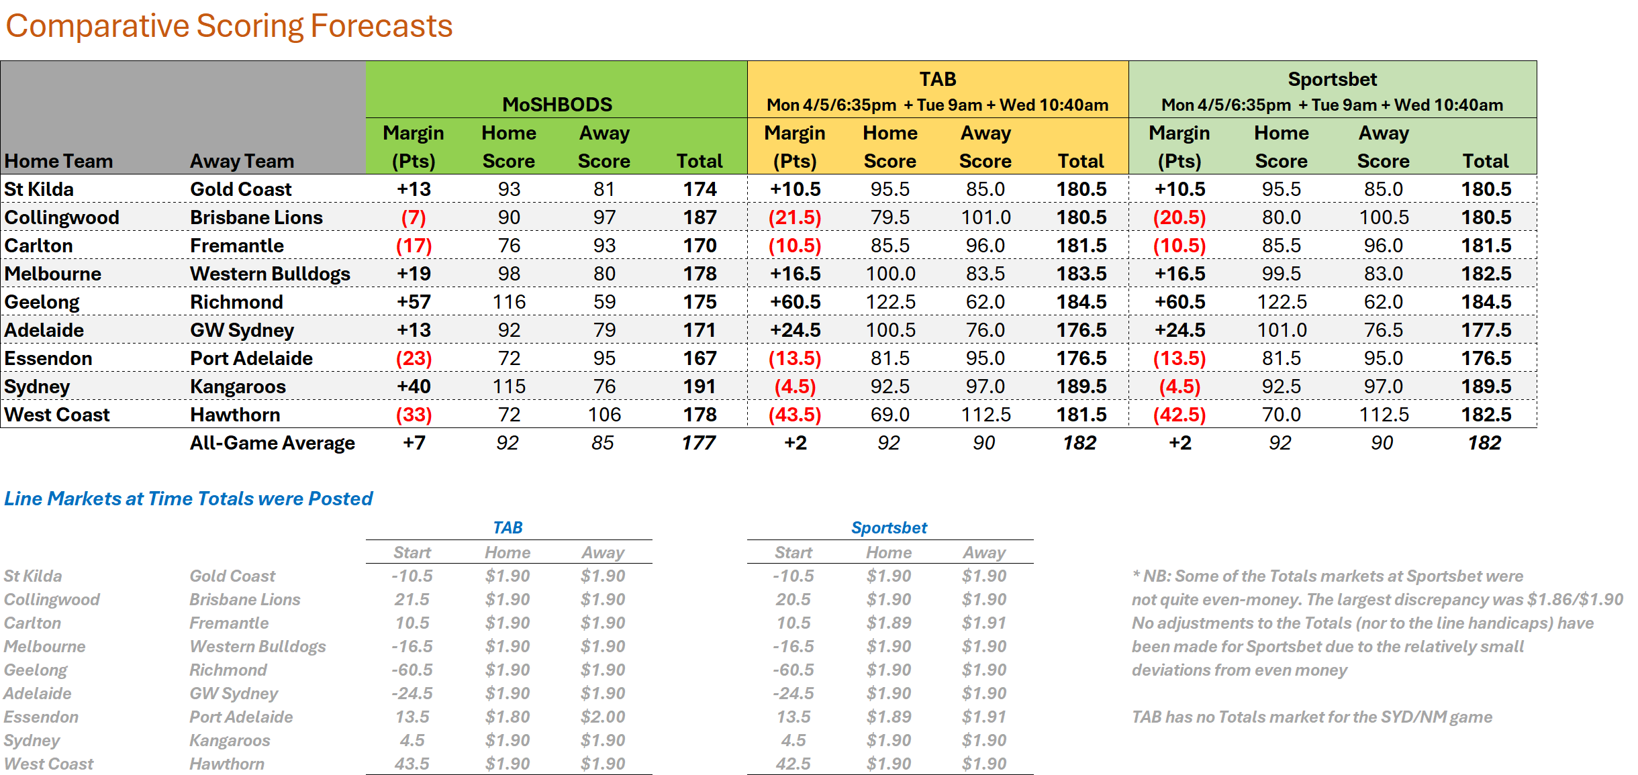Click the Sportsbet header in the top table
The width and height of the screenshot is (1638, 775).
point(1332,79)
